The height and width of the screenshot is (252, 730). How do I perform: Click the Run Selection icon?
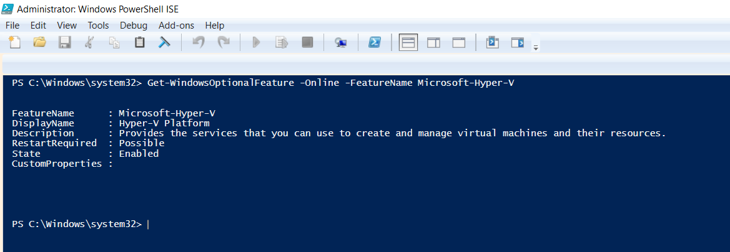tap(282, 43)
